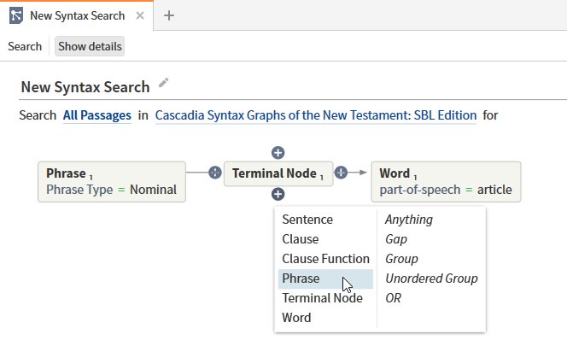
Task: Add node before Terminal Node
Action: coord(215,173)
